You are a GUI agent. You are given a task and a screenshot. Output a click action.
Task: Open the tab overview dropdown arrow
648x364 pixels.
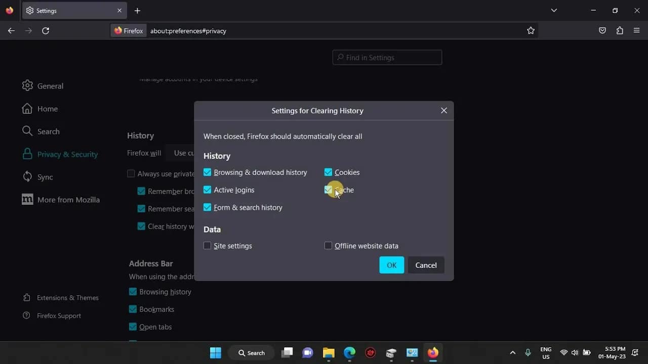[x=554, y=10]
